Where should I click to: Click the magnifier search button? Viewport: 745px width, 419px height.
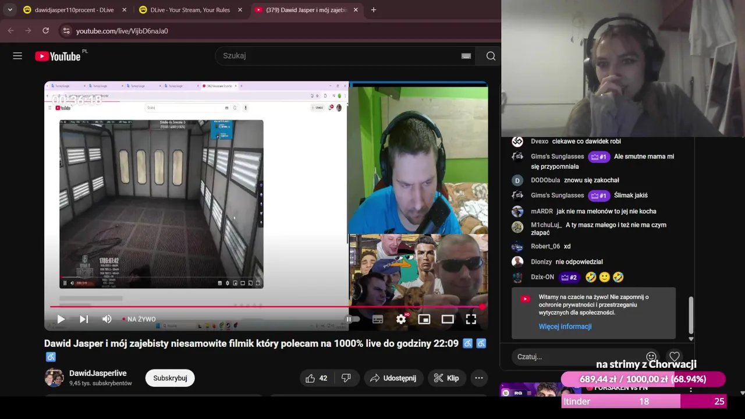coord(491,56)
